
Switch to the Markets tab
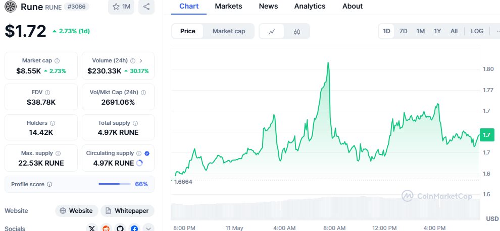[x=228, y=7]
